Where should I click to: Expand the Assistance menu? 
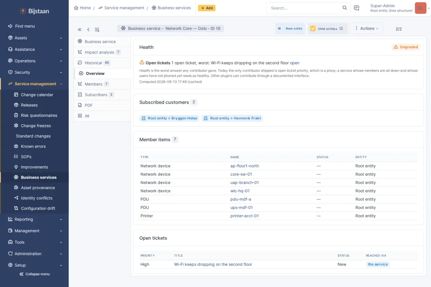[x=34, y=49]
